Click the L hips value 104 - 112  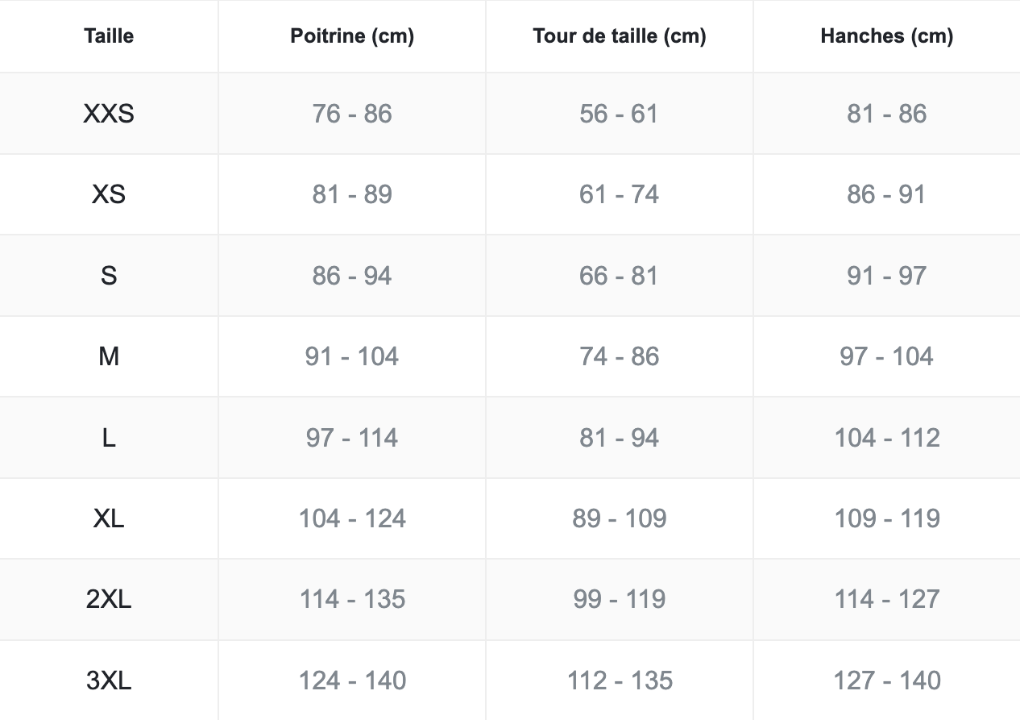tap(887, 438)
